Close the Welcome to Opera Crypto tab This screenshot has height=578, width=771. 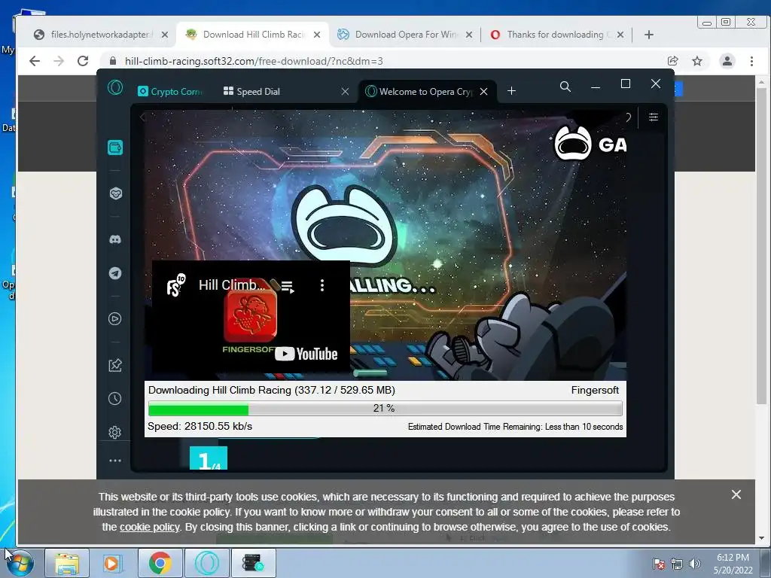click(x=484, y=91)
